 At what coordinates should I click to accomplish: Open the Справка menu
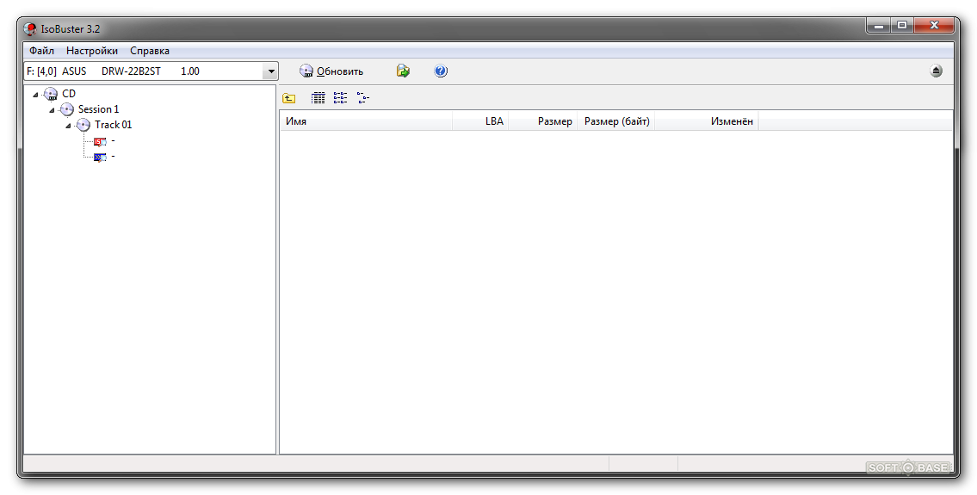click(x=150, y=51)
